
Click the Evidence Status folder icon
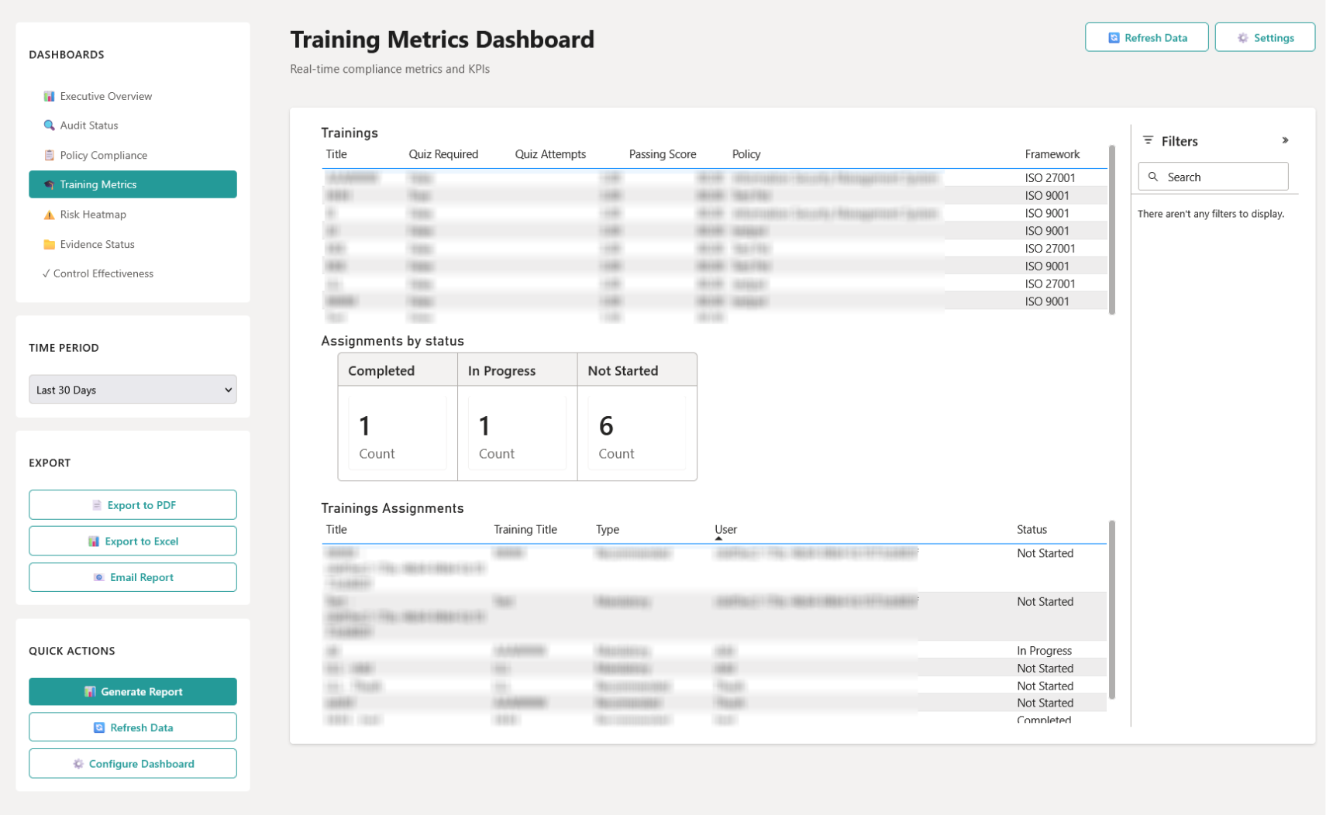(49, 244)
